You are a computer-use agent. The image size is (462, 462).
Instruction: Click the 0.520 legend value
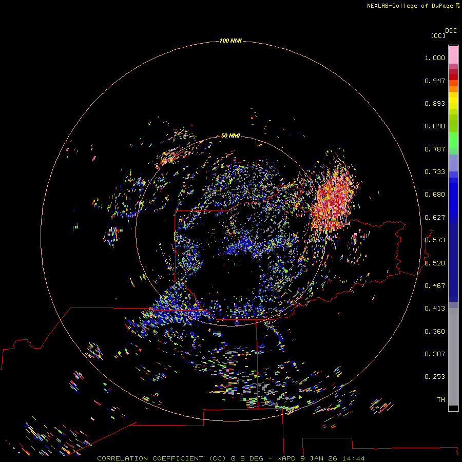pos(435,263)
